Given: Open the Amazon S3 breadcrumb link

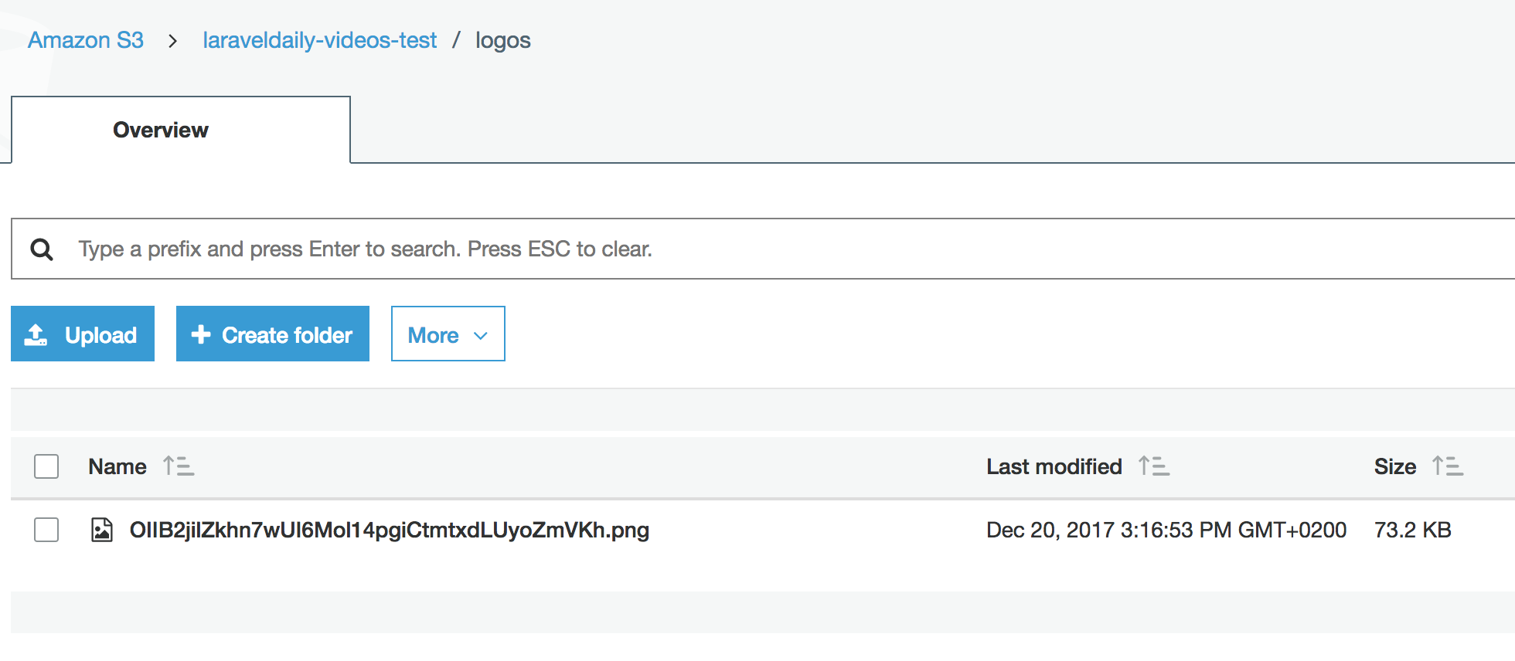Looking at the screenshot, I should 85,40.
